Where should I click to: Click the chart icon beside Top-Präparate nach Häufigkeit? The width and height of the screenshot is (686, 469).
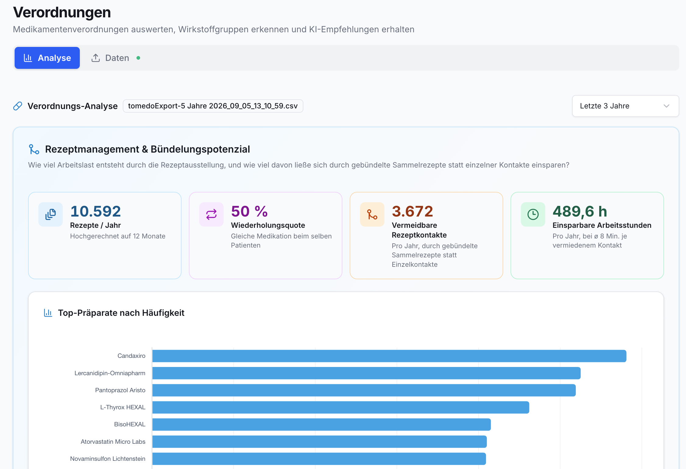tap(48, 313)
